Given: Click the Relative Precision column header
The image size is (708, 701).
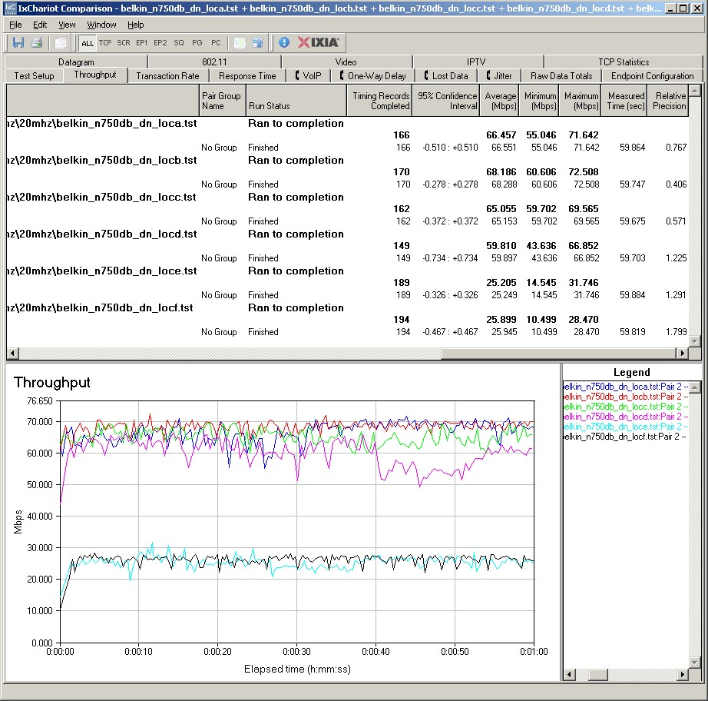Looking at the screenshot, I should click(x=668, y=101).
